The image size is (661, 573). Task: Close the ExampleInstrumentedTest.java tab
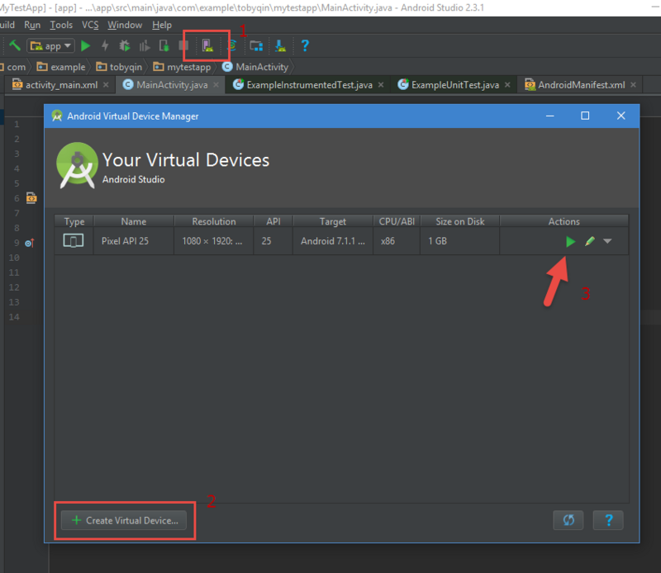[x=381, y=85]
